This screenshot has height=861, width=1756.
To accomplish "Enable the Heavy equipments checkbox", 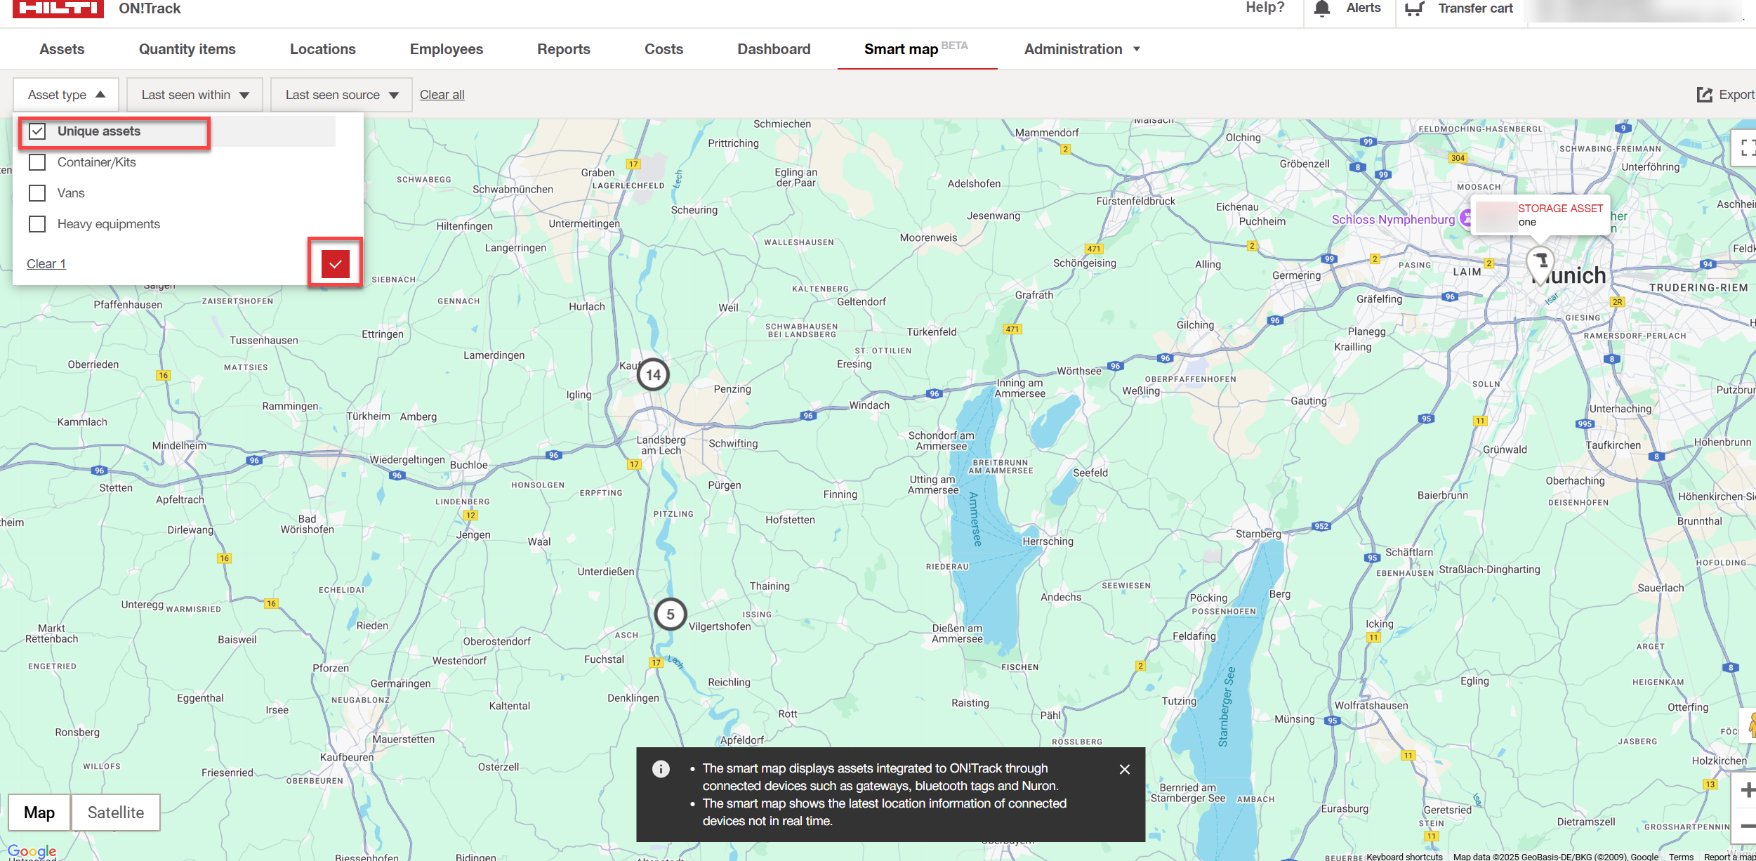I will point(37,224).
